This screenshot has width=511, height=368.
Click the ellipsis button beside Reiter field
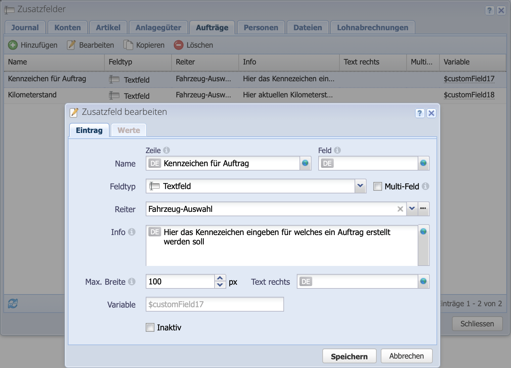423,209
